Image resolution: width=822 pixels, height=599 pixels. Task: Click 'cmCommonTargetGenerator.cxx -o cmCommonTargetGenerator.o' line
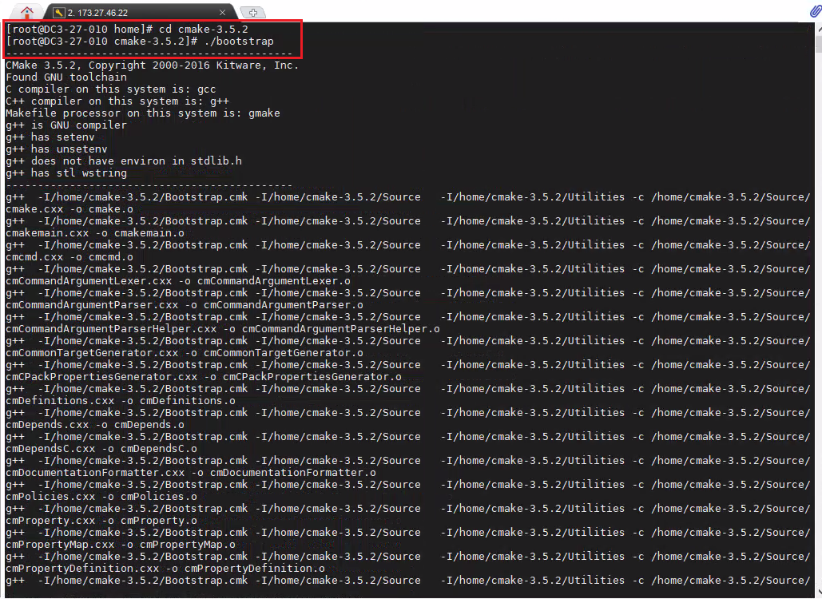184,353
